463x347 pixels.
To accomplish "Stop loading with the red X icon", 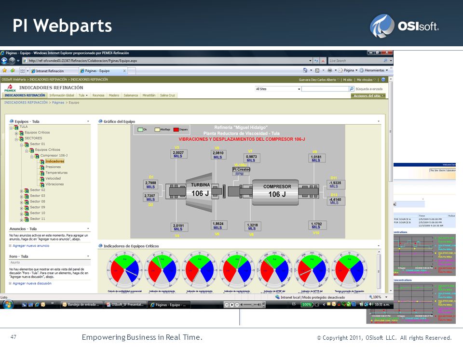I will [323, 61].
